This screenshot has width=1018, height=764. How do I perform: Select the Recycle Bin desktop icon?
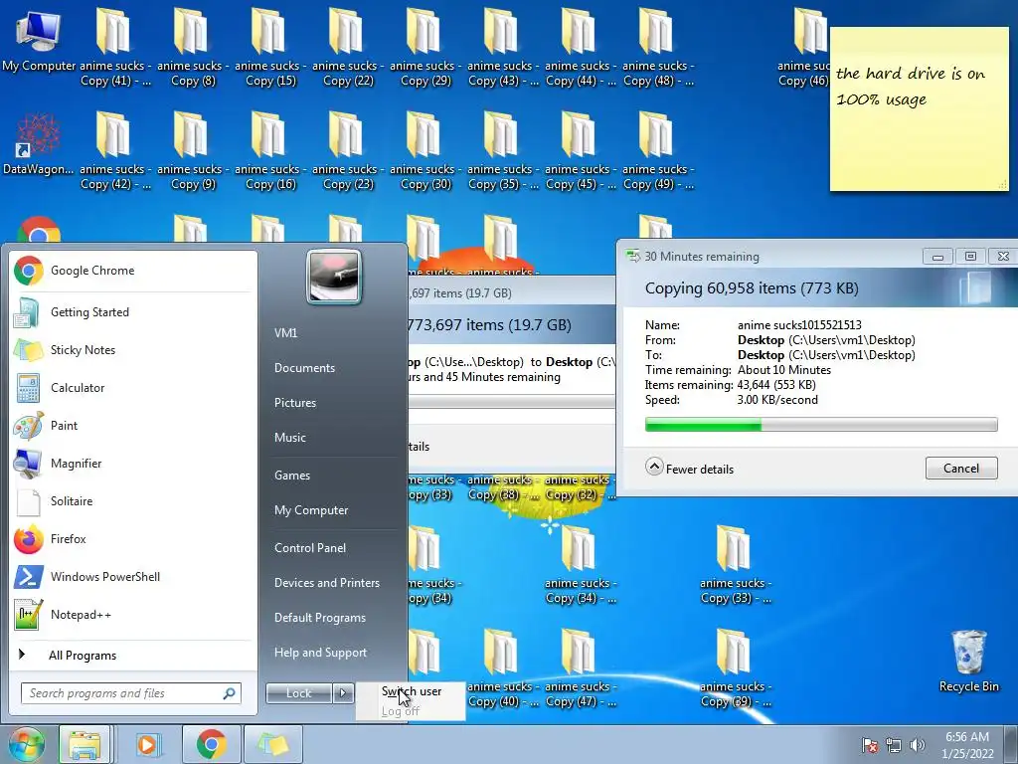968,661
